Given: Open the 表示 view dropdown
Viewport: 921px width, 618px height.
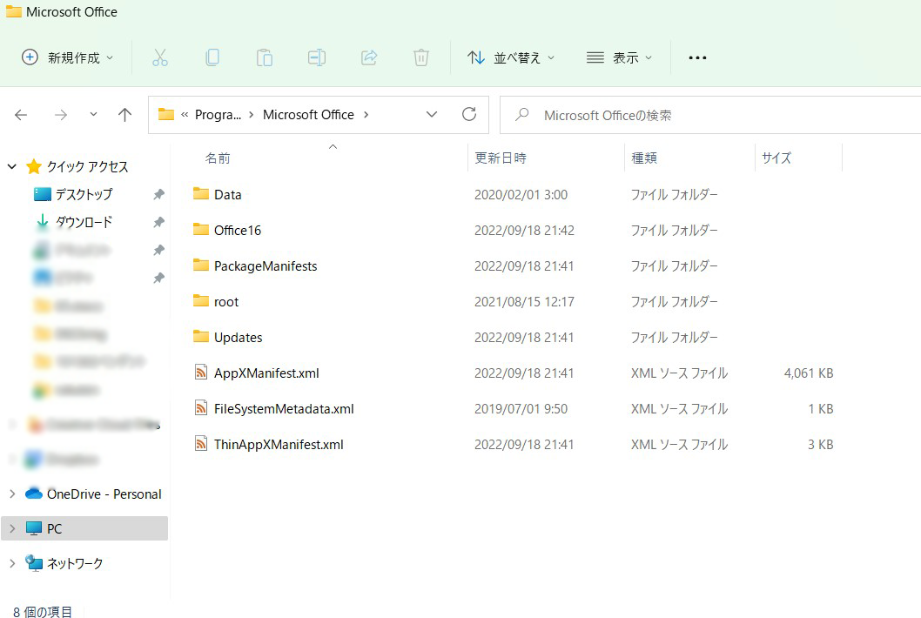Looking at the screenshot, I should click(x=619, y=57).
